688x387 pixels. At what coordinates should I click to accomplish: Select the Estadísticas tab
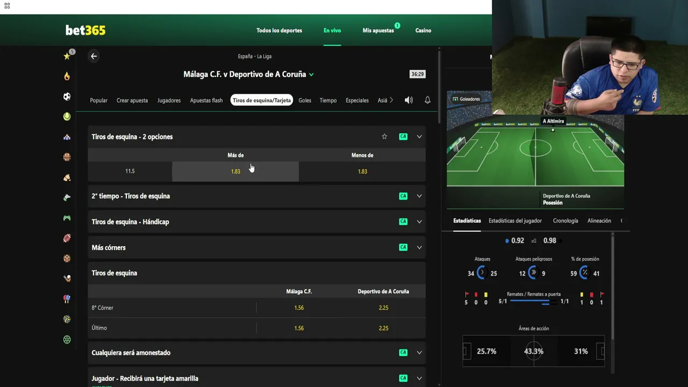click(467, 221)
